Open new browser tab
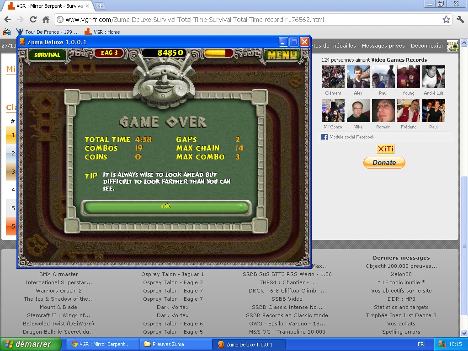Screen dimensions: 468x351 [101, 6]
